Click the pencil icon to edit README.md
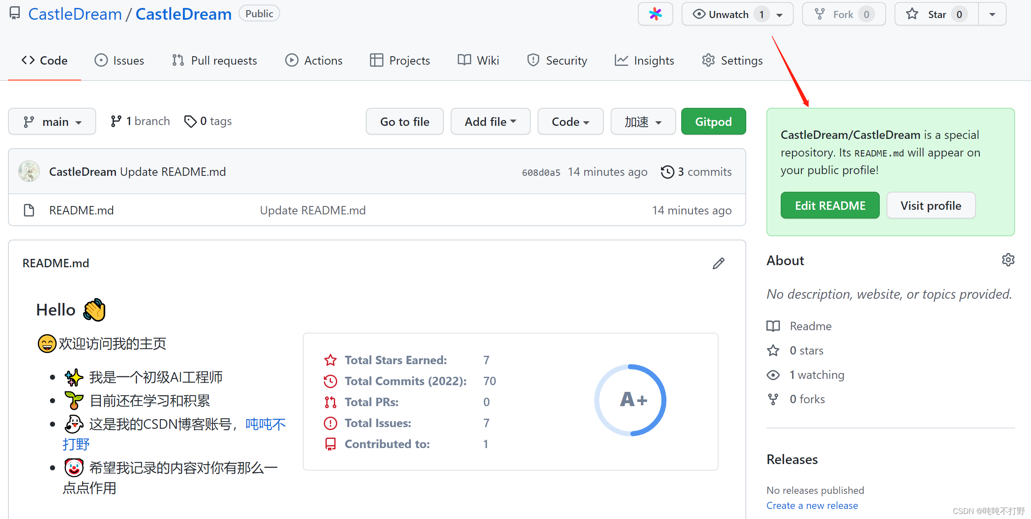This screenshot has width=1031, height=519. (719, 263)
